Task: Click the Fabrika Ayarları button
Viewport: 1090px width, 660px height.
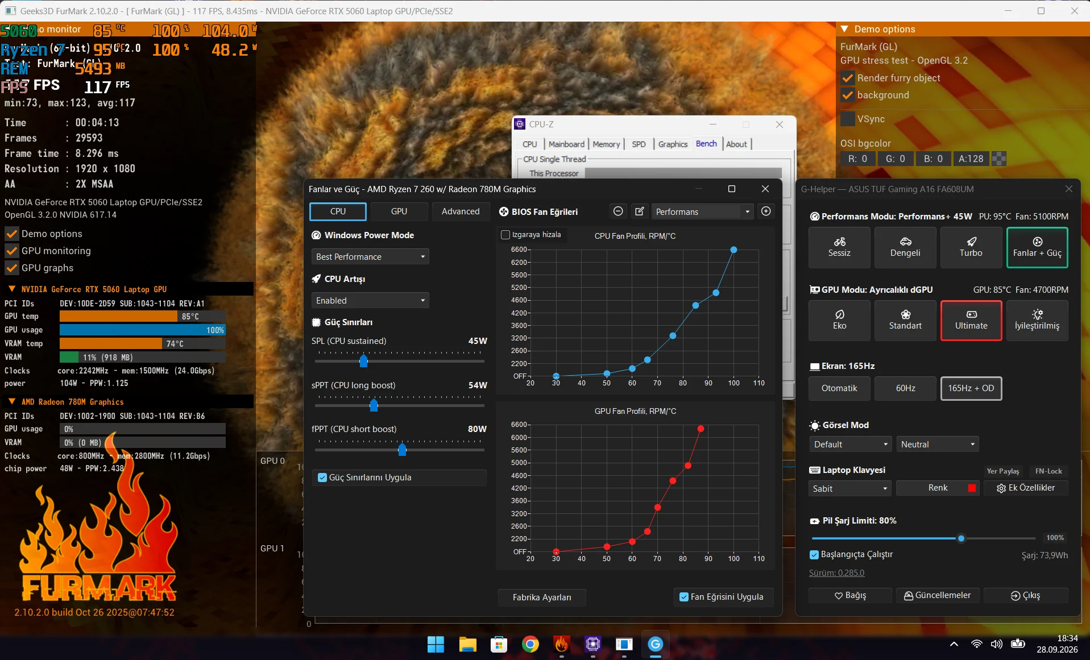Action: (x=542, y=597)
